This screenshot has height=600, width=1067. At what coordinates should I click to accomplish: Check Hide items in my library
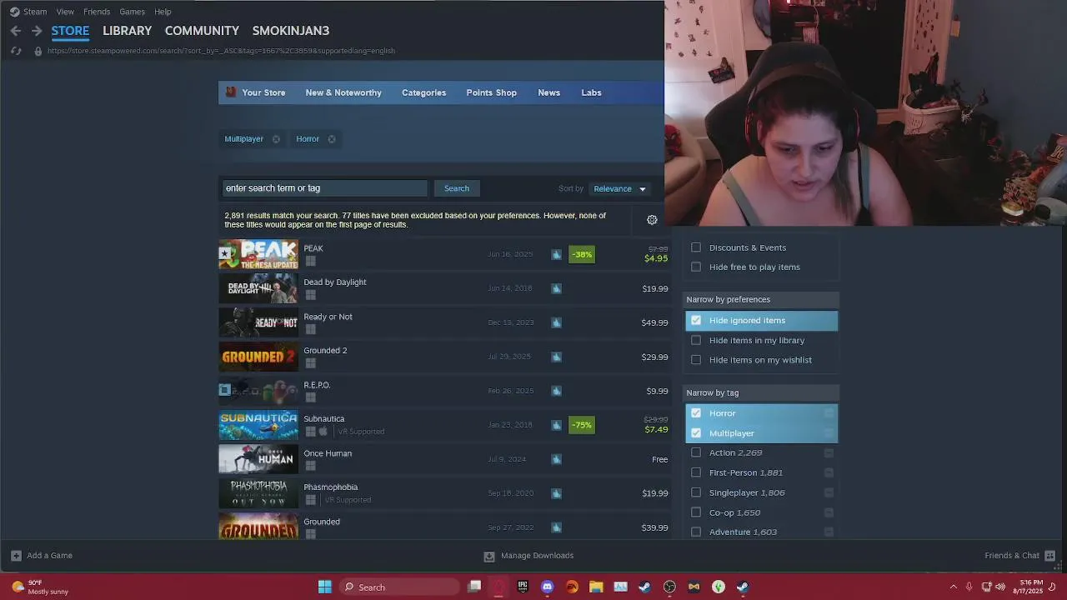(x=696, y=340)
